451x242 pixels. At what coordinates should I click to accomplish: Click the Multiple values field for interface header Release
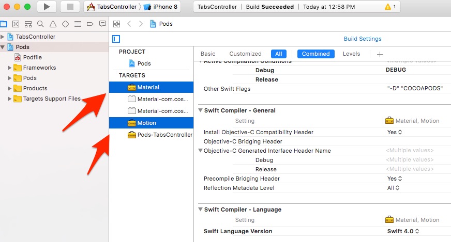click(410, 169)
